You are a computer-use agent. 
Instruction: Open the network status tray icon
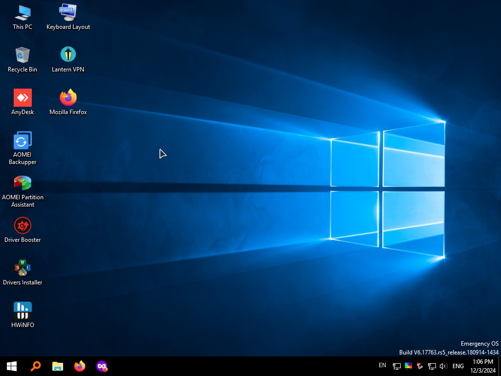(x=396, y=366)
